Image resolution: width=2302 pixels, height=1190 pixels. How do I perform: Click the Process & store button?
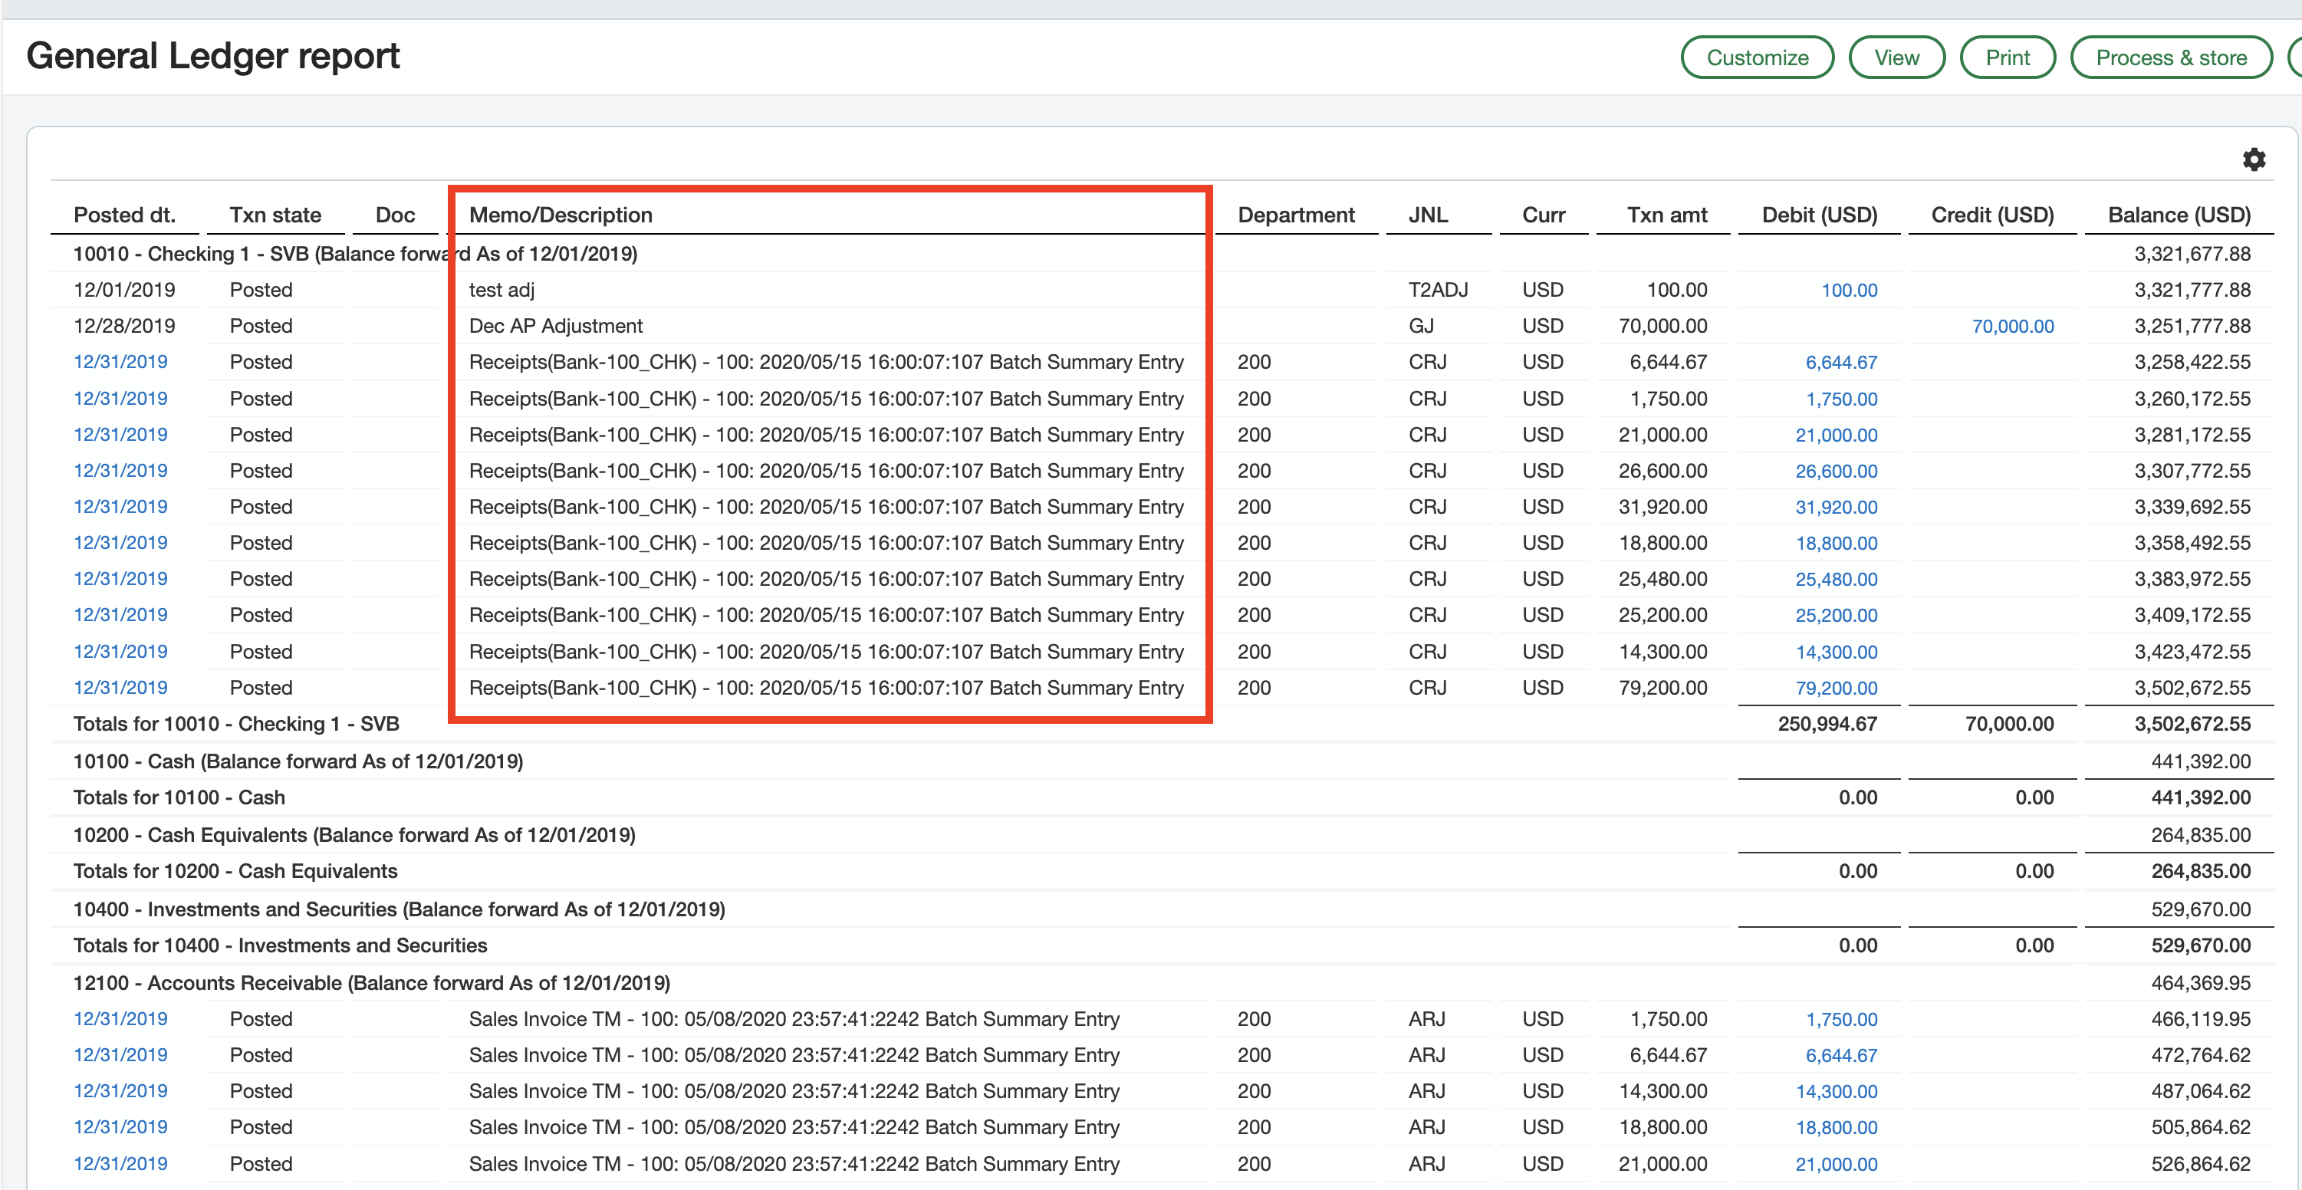[2170, 58]
